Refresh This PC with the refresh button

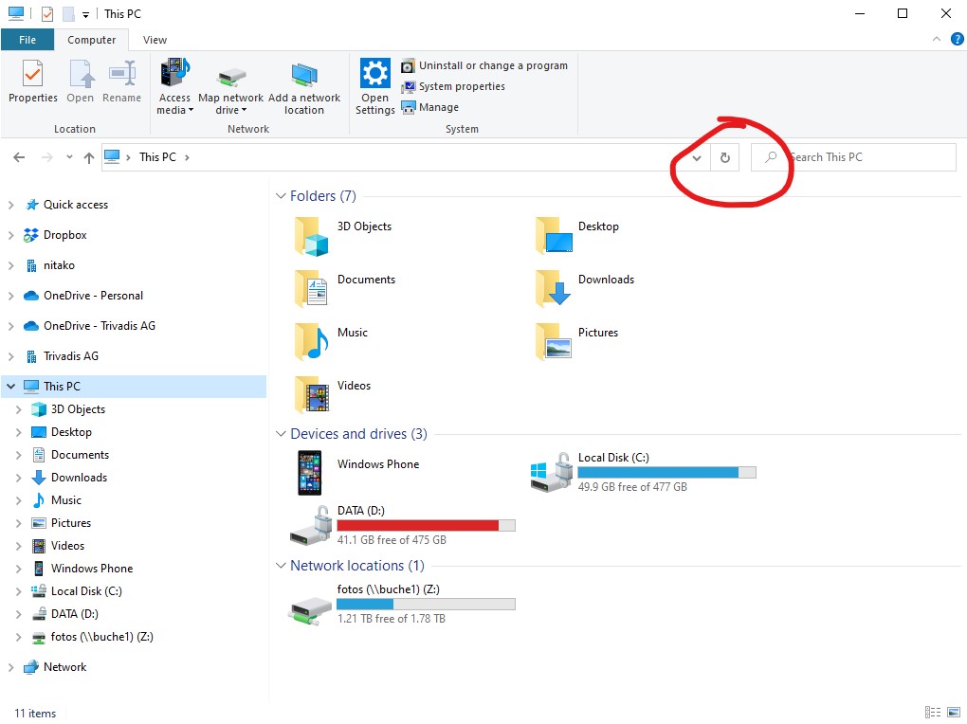tap(724, 158)
